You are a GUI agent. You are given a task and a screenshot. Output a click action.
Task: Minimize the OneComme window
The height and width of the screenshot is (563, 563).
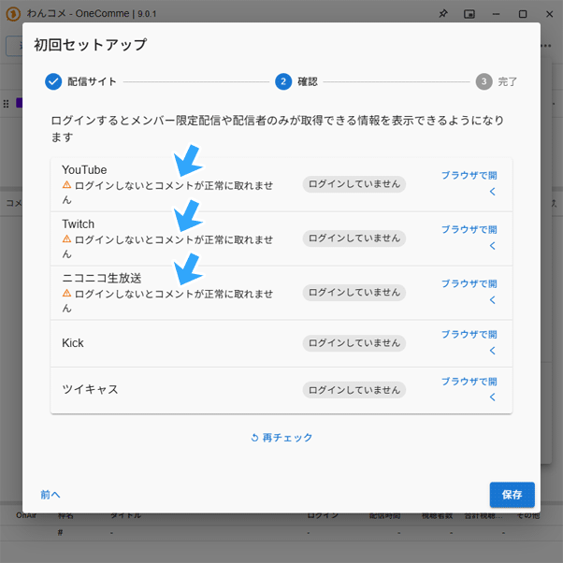coord(496,14)
